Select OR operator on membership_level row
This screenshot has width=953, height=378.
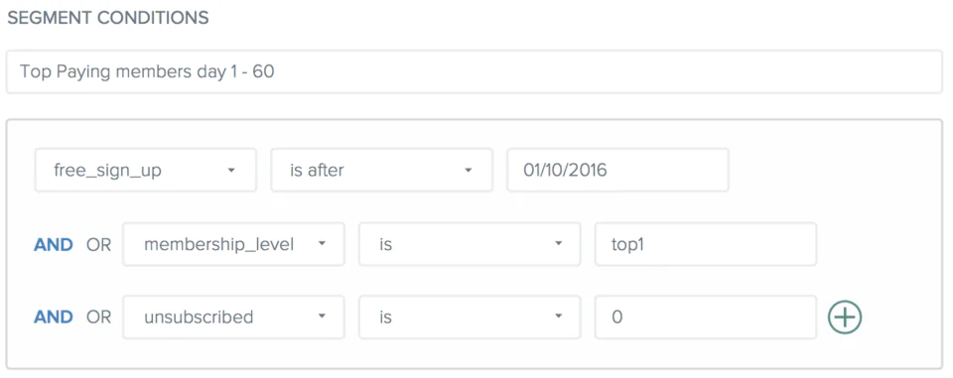99,244
